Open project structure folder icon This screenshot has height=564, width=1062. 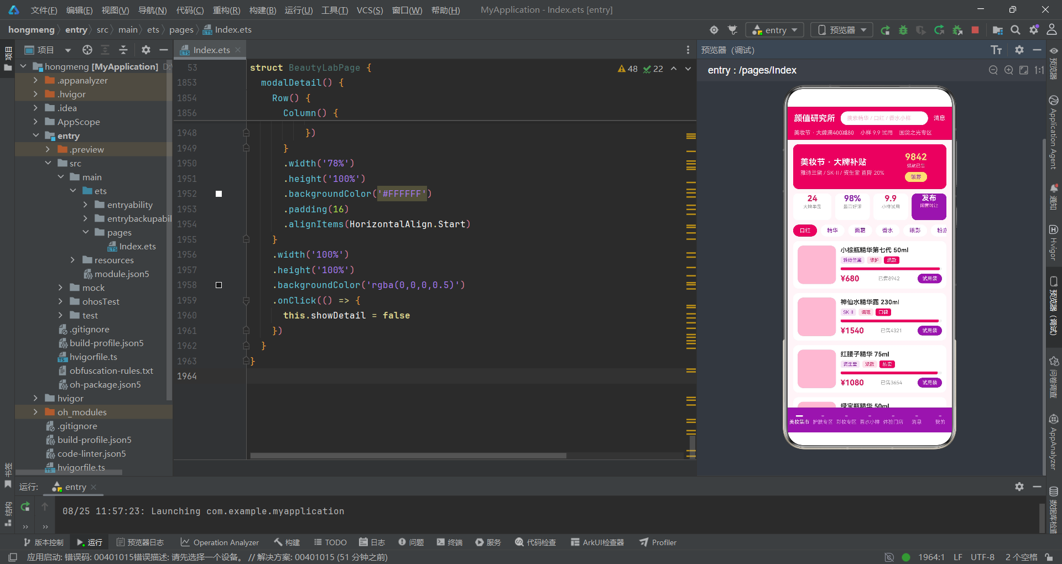[x=997, y=30]
